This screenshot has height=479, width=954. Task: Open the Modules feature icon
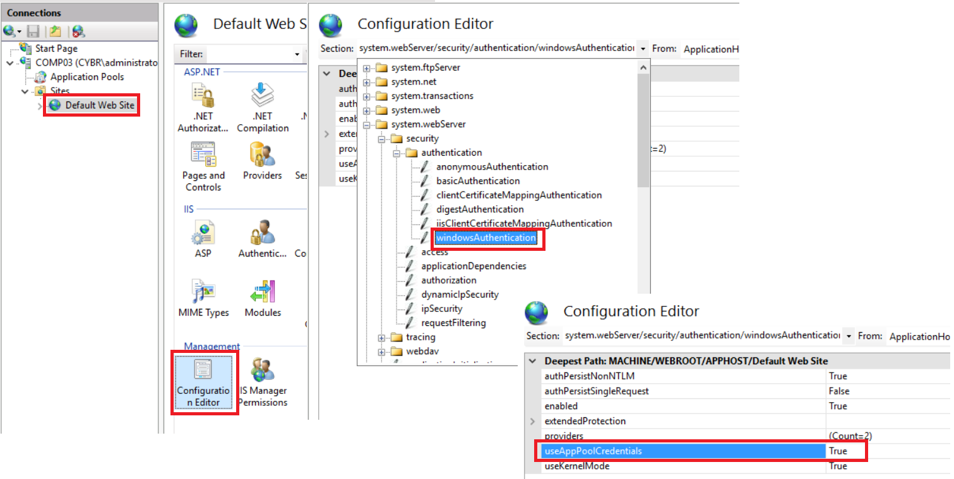point(262,296)
